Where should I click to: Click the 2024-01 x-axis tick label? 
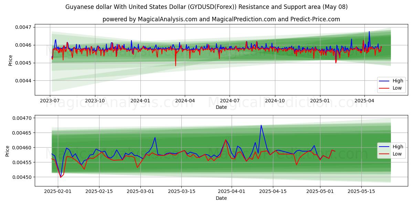(140, 101)
